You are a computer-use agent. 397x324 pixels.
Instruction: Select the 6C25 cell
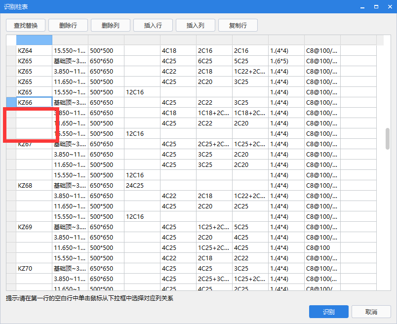tap(214, 61)
